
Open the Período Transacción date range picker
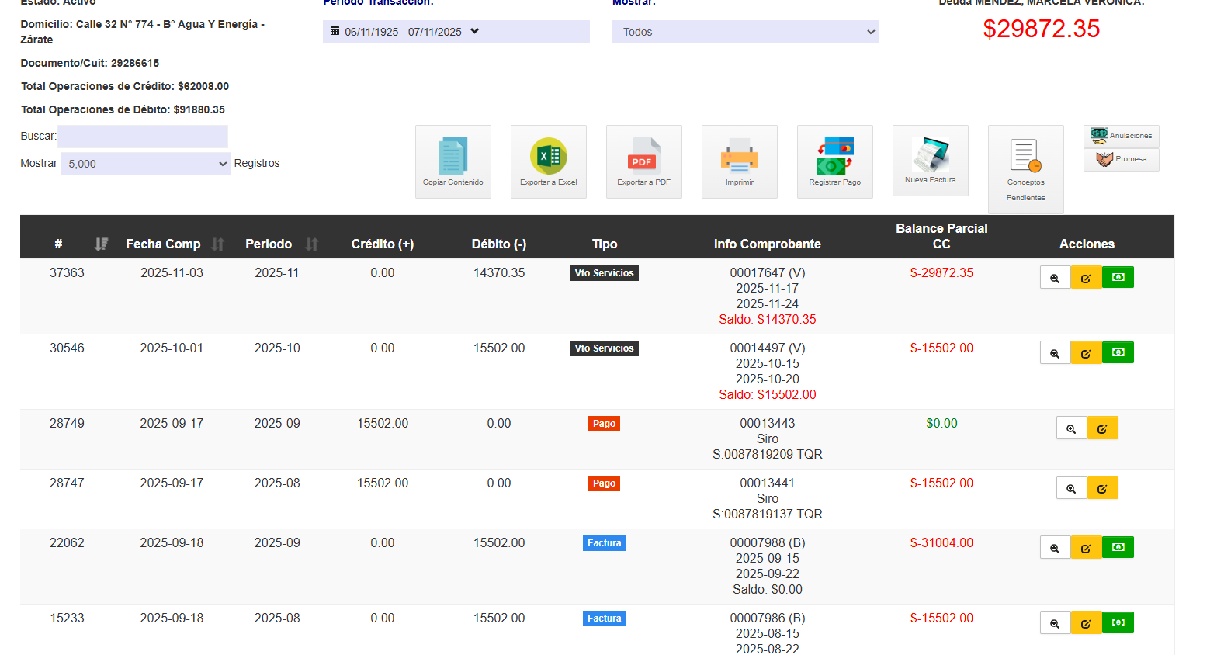[456, 32]
